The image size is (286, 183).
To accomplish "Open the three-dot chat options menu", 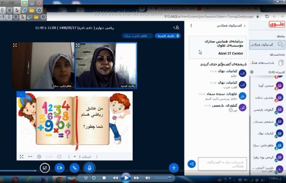I will [191, 26].
